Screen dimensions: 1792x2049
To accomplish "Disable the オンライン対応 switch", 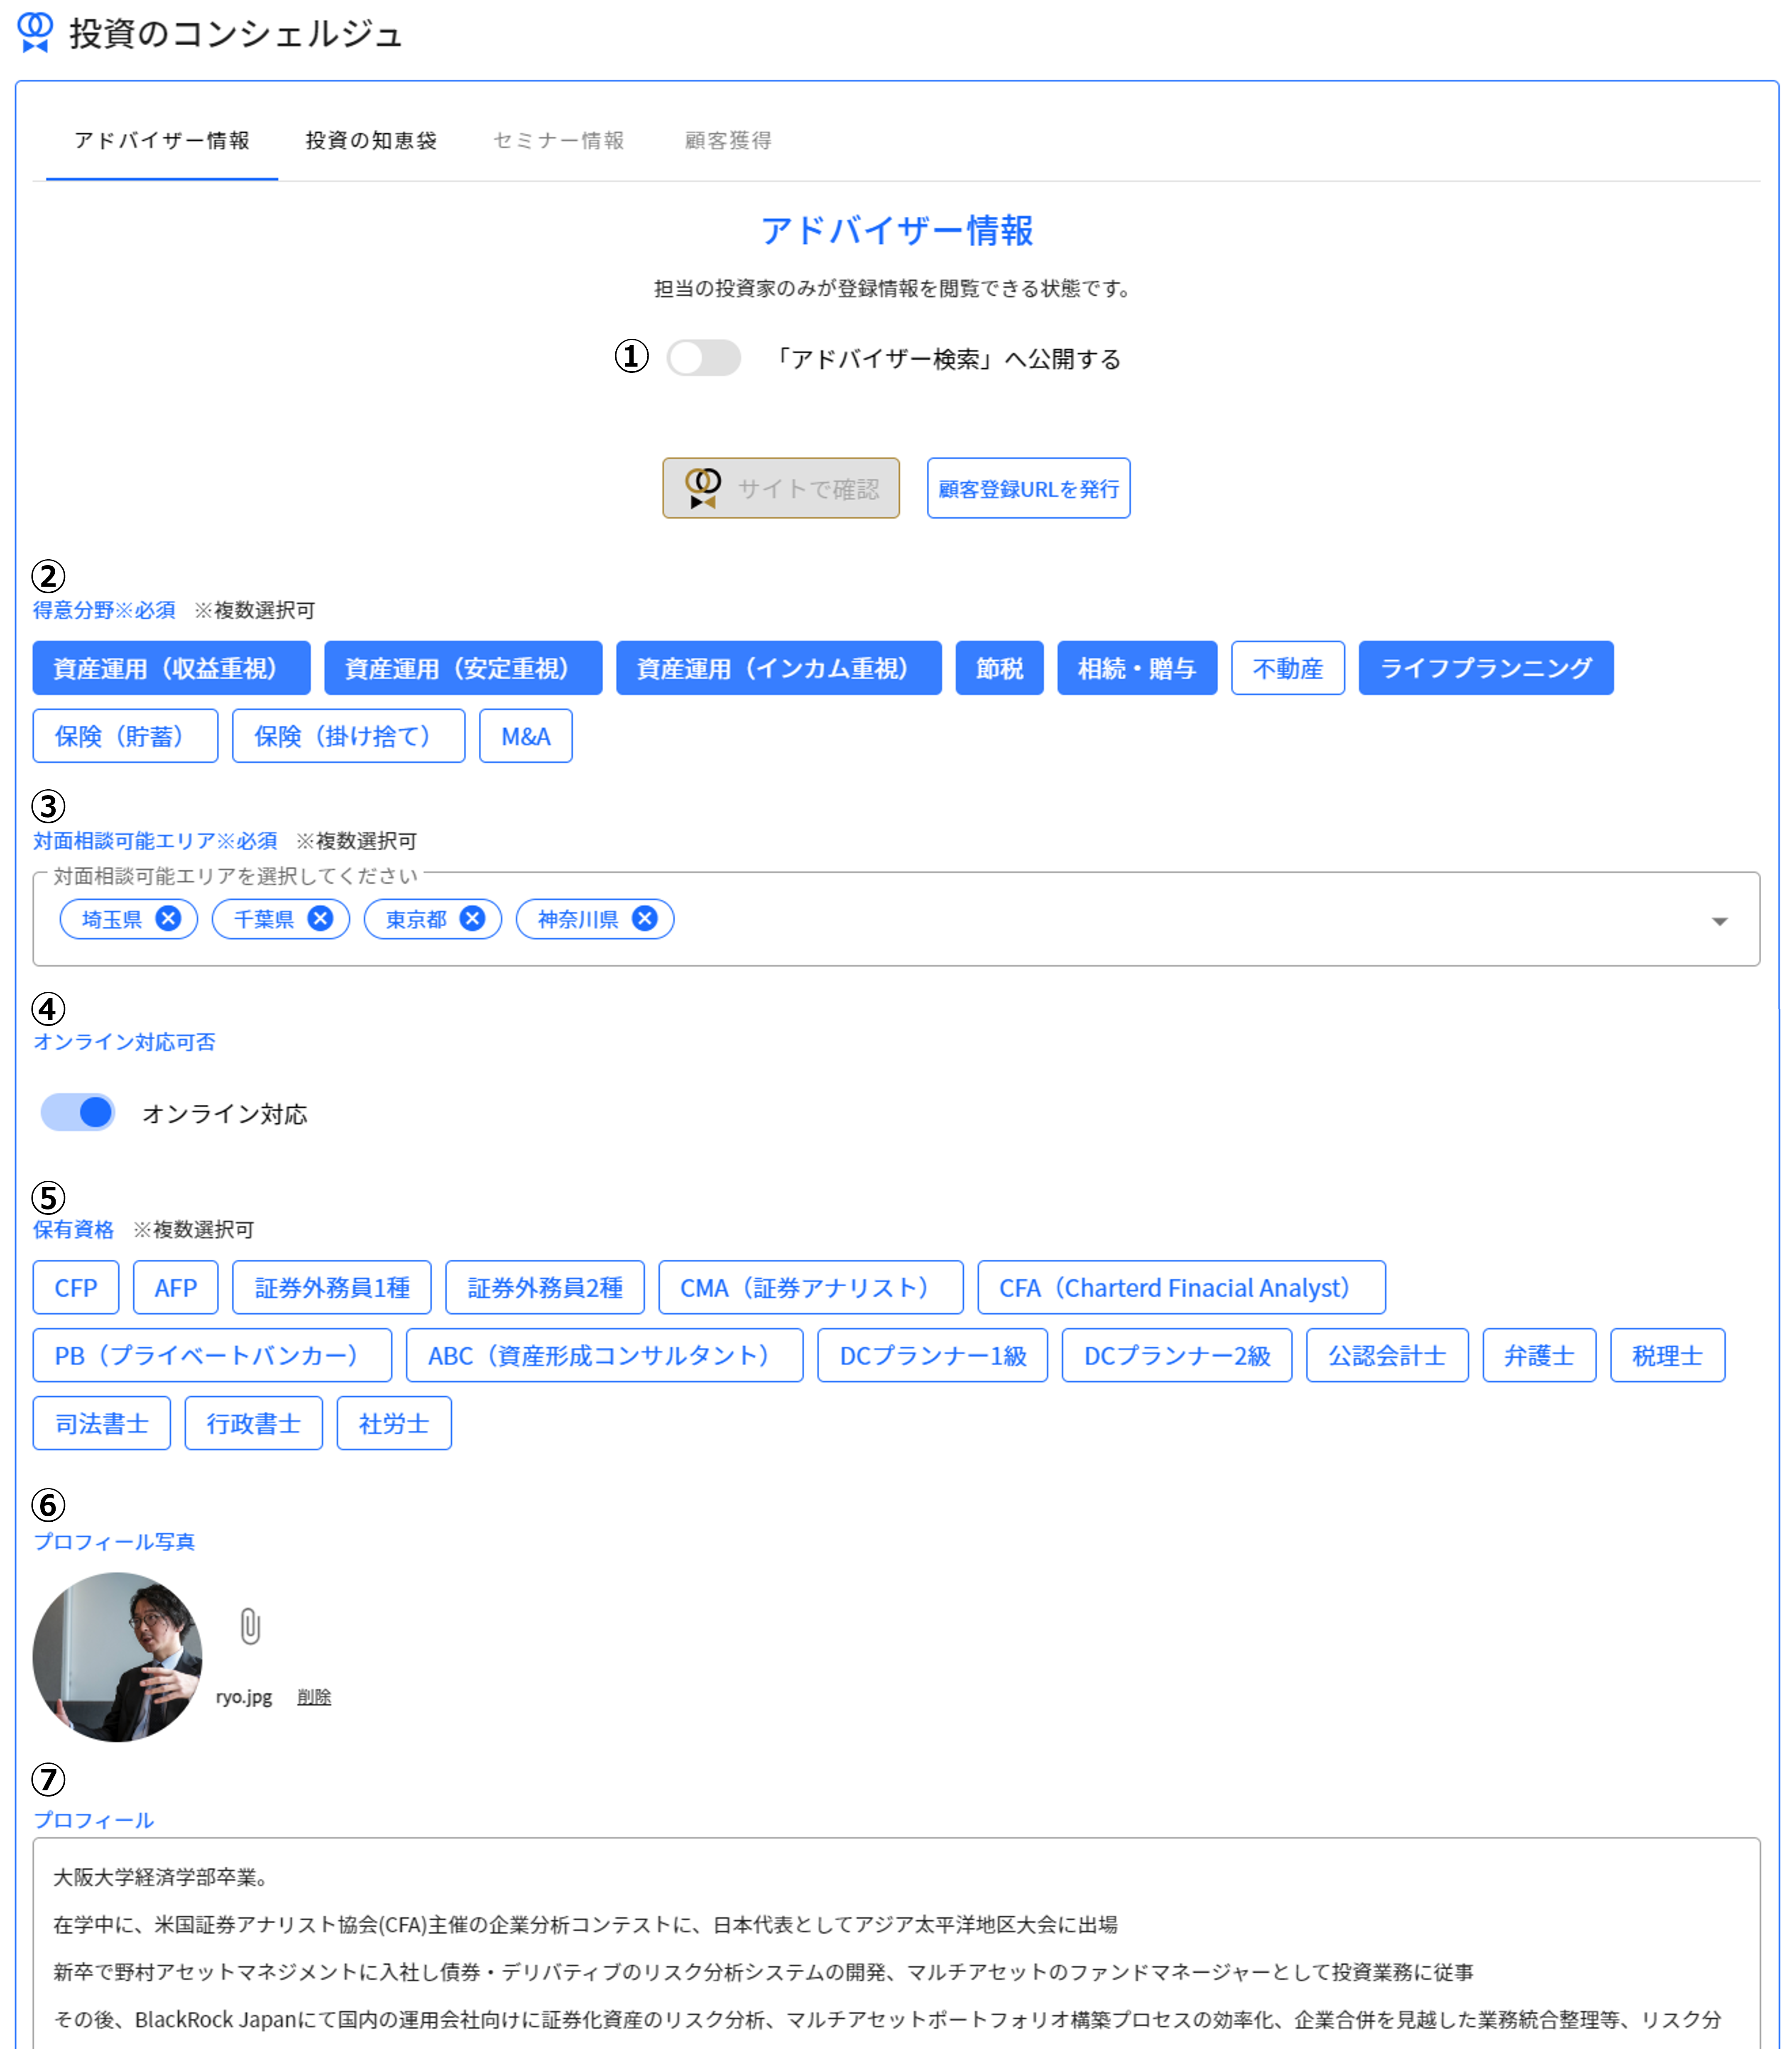I will (78, 1112).
